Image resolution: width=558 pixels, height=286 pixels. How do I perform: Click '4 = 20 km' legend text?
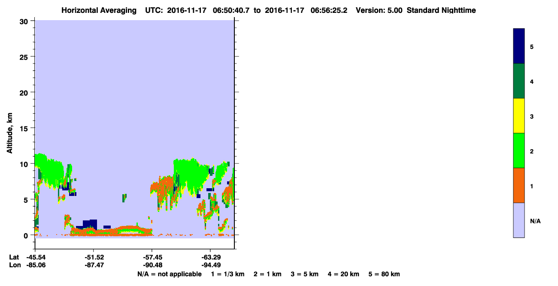(x=344, y=274)
